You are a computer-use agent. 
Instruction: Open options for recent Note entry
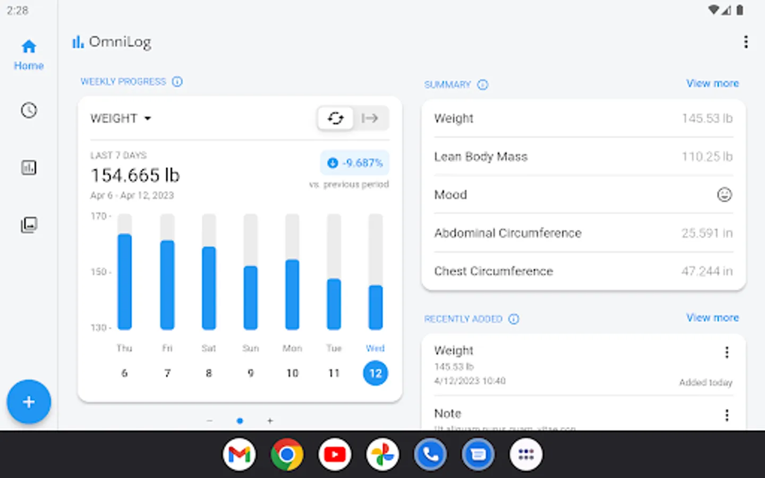click(x=727, y=415)
